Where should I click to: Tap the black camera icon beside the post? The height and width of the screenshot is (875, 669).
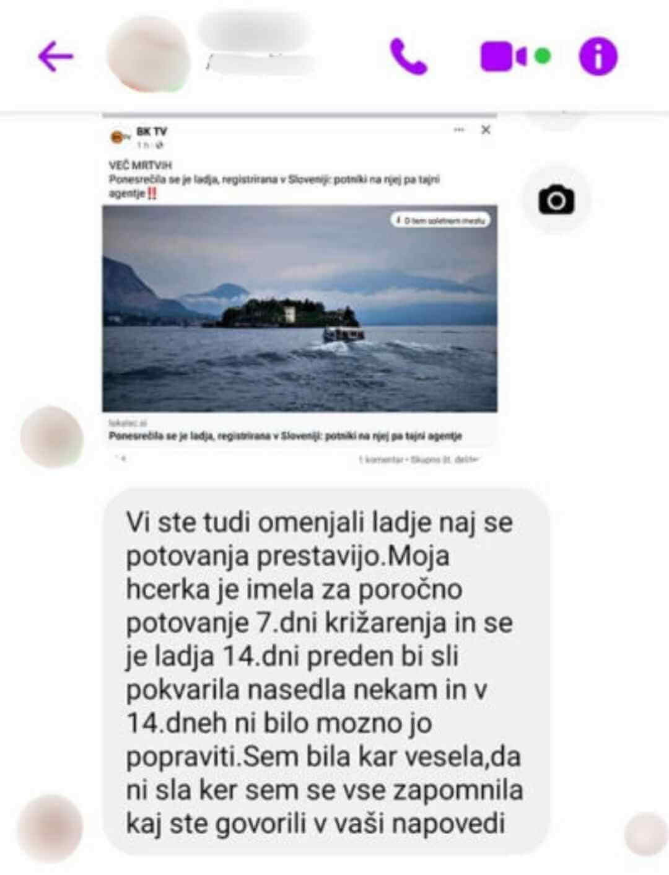coord(556,200)
